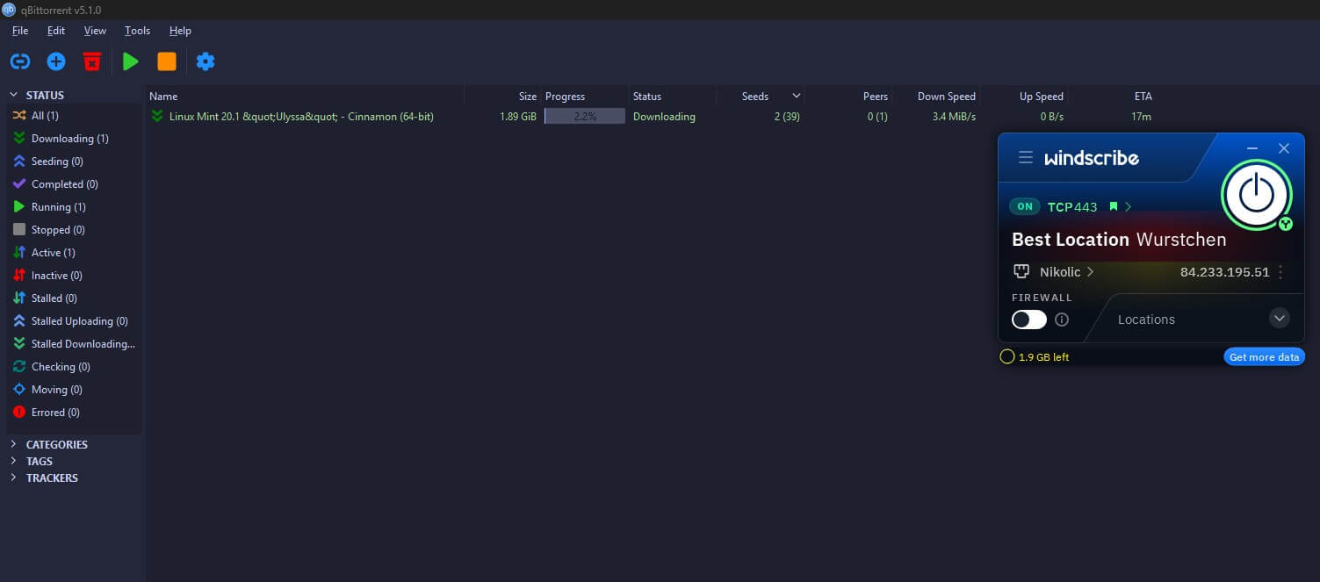Open Windscribe protocol TCP 443 chevron
The image size is (1320, 582).
(x=1129, y=207)
